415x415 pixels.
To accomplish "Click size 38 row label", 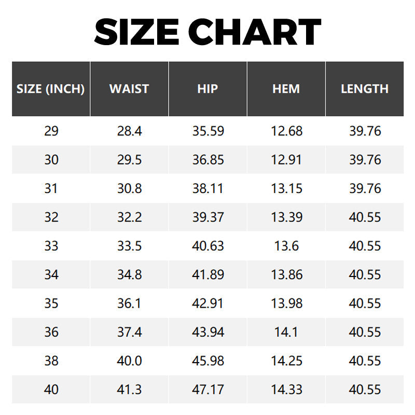I will click(x=51, y=361).
